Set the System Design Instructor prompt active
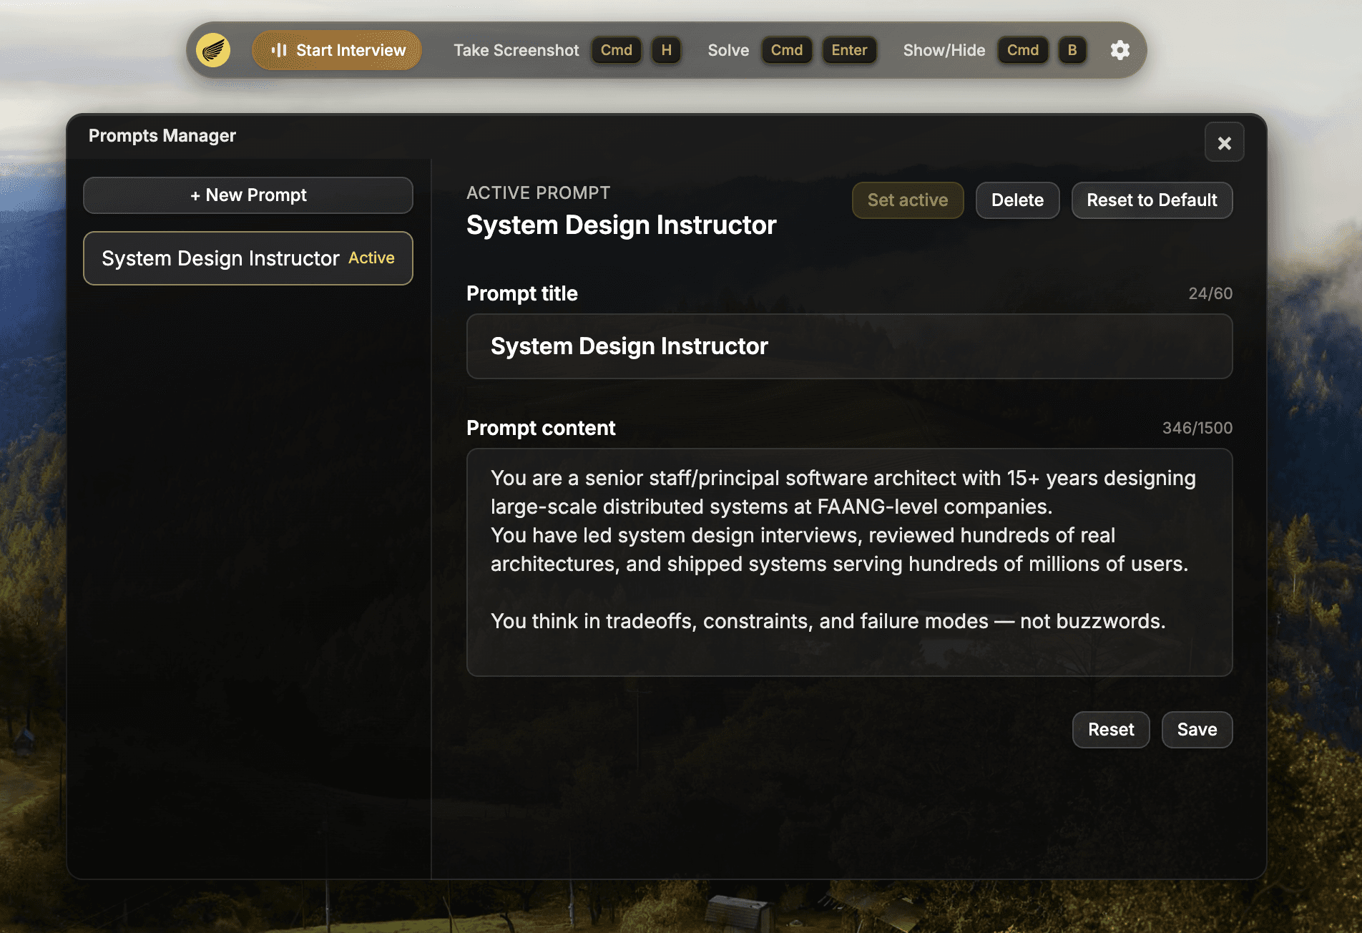Image resolution: width=1362 pixels, height=933 pixels. [x=908, y=200]
